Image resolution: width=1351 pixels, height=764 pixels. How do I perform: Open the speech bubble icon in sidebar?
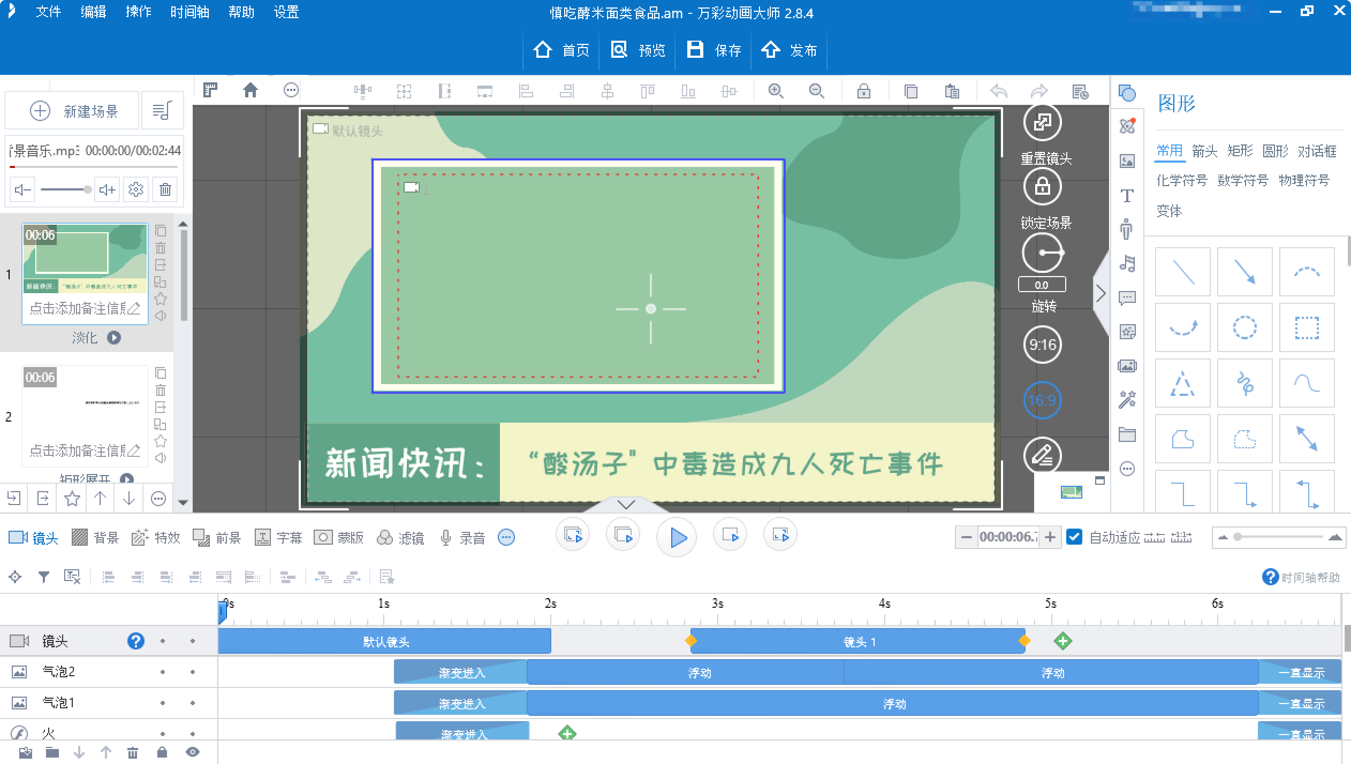point(1127,298)
